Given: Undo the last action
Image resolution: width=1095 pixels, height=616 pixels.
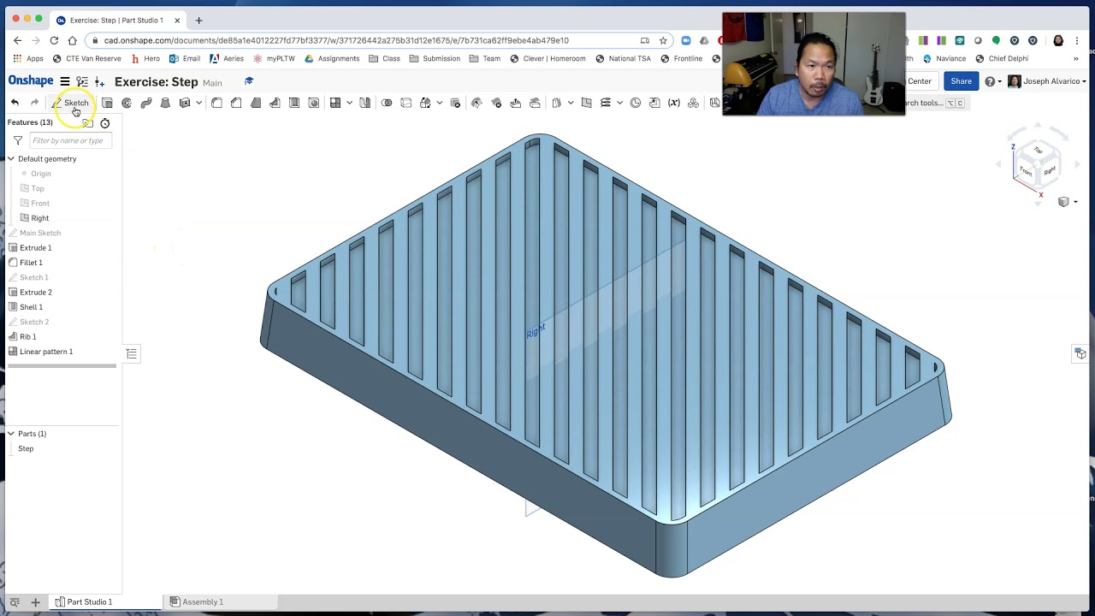Looking at the screenshot, I should (x=15, y=103).
